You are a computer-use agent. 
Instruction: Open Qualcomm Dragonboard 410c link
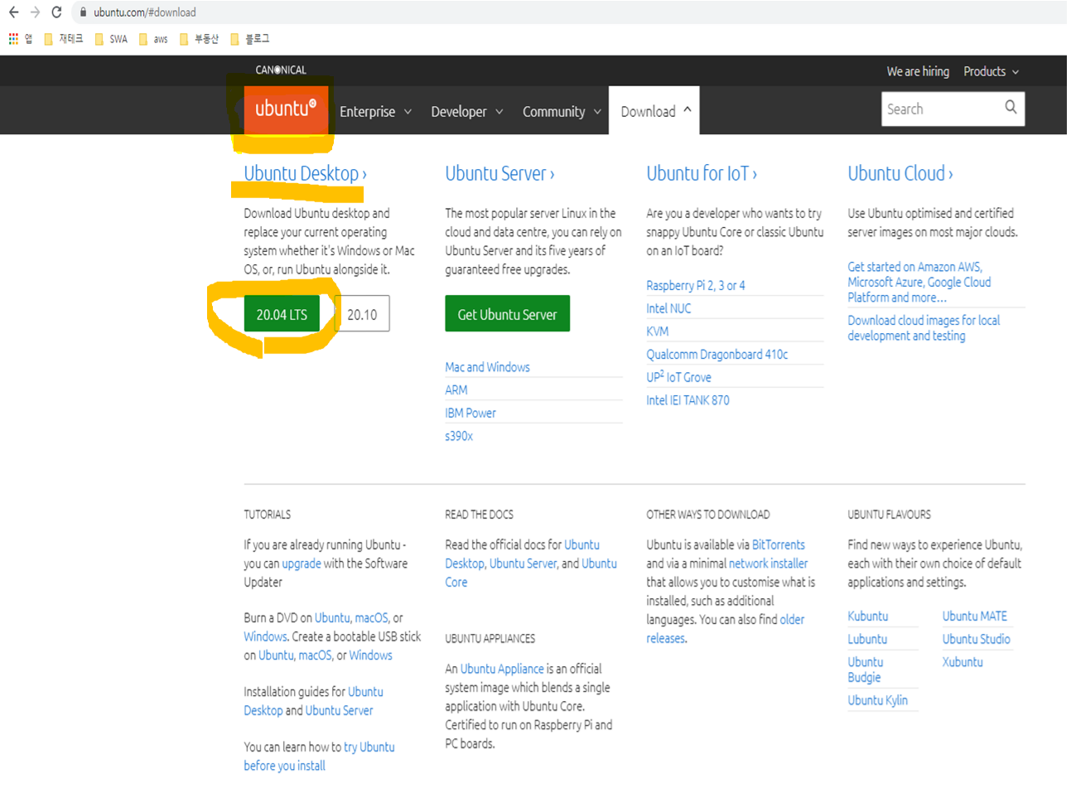pos(717,354)
